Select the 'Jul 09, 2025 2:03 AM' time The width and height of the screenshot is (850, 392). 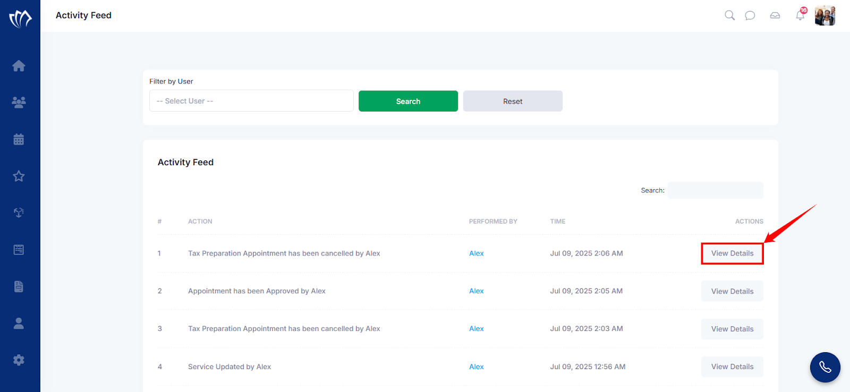[586, 329]
